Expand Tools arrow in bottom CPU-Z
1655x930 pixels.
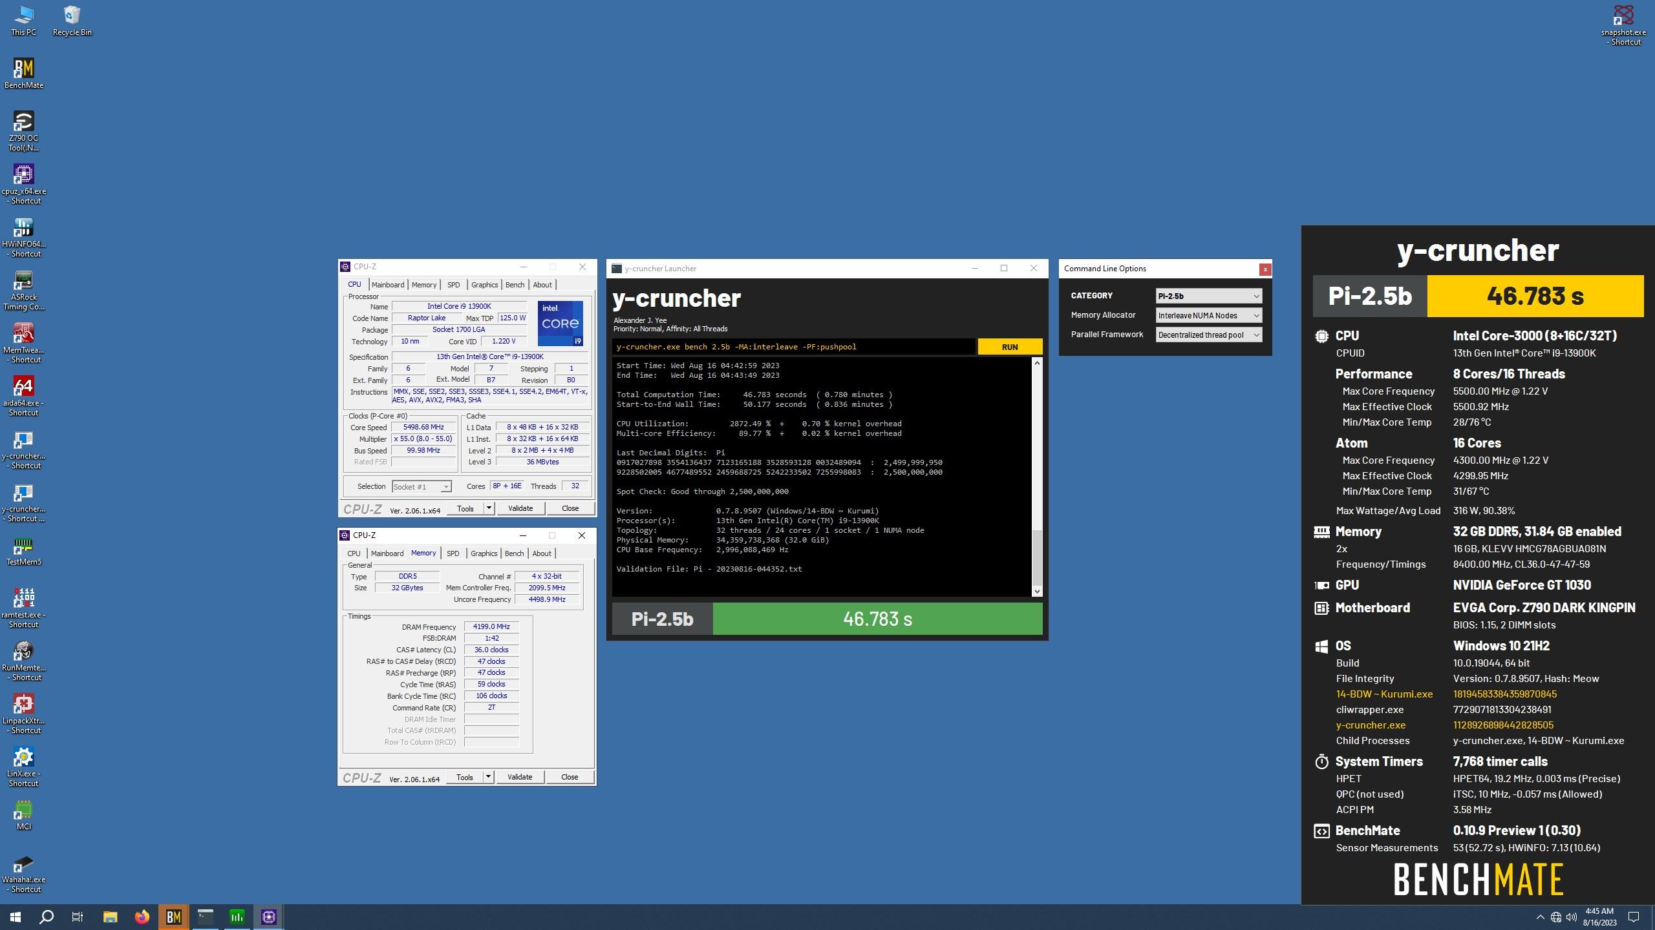pos(489,777)
